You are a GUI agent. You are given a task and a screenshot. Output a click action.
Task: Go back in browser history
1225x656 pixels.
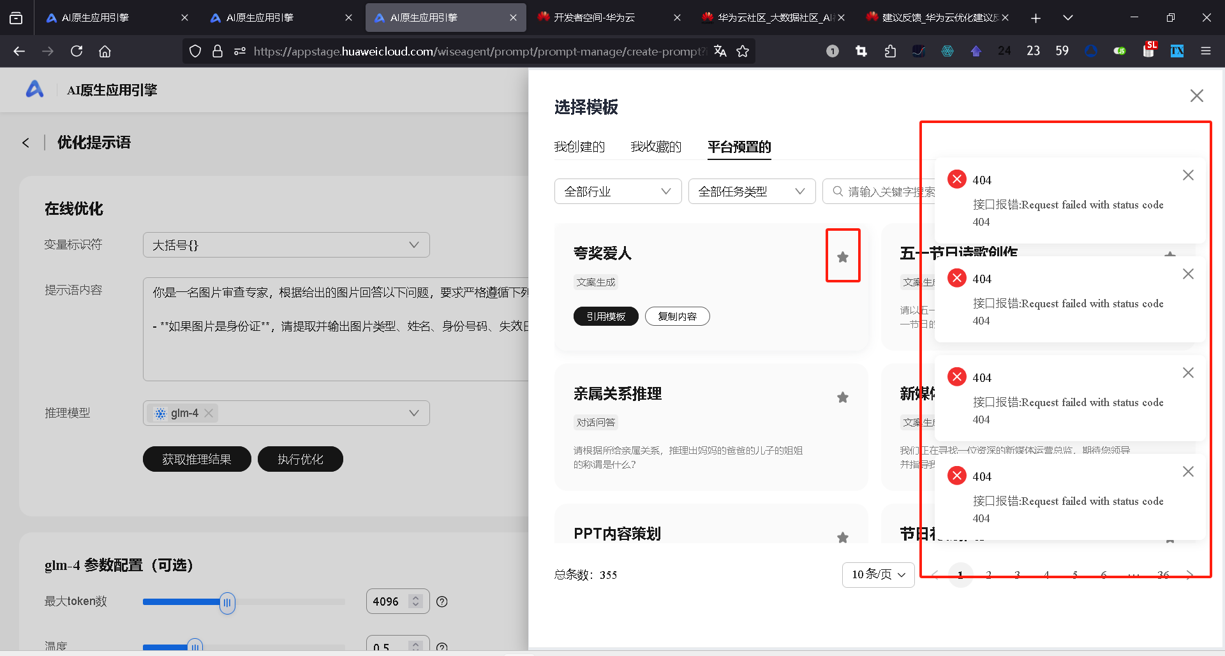(19, 51)
